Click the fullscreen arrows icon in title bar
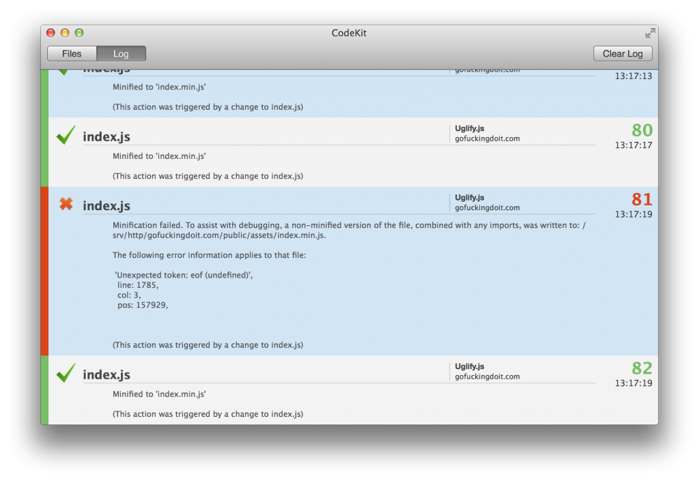Image resolution: width=699 pixels, height=481 pixels. (649, 33)
